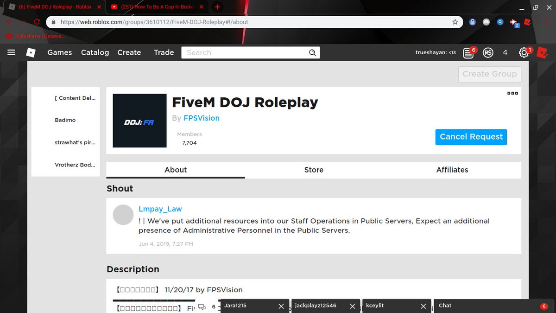The width and height of the screenshot is (556, 313).
Task: Click the search magnifier icon
Action: (313, 53)
